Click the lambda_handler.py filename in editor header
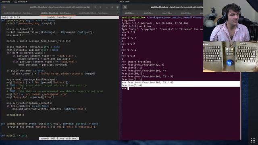Image resolution: width=258 pixels, height=145 pixels. (x=59, y=17)
